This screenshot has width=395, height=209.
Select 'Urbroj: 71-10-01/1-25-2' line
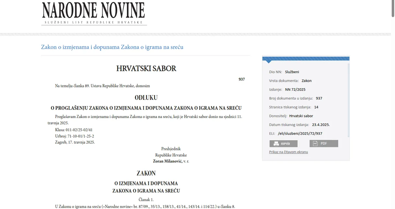[75, 136]
